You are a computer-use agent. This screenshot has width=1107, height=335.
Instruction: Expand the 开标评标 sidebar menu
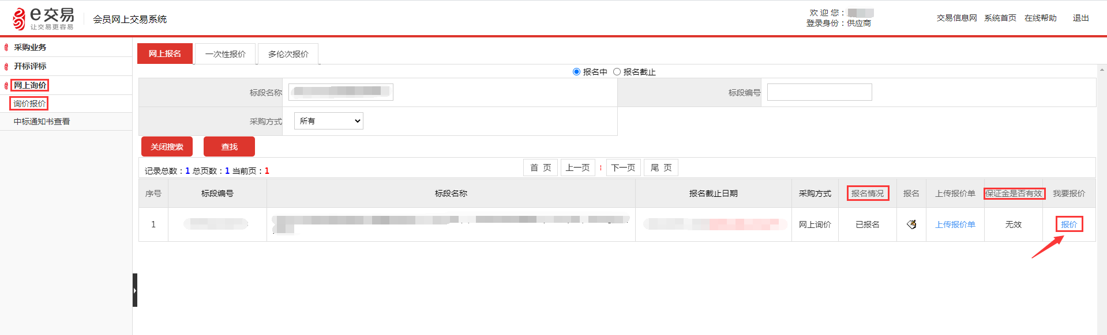30,66
